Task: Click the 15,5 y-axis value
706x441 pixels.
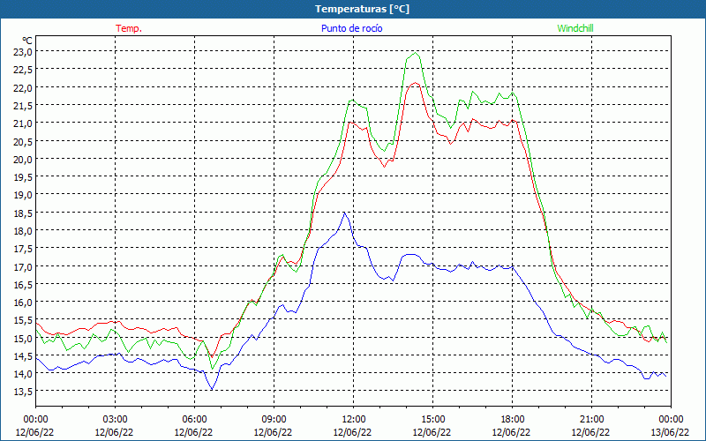Action: [x=23, y=320]
